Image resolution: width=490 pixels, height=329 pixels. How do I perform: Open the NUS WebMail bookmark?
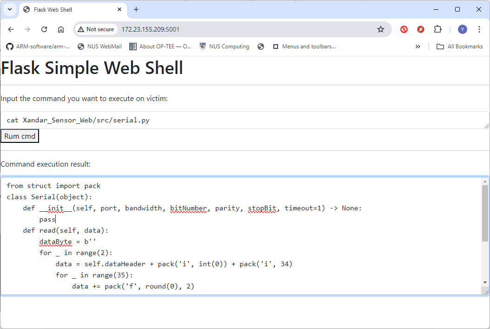click(99, 47)
